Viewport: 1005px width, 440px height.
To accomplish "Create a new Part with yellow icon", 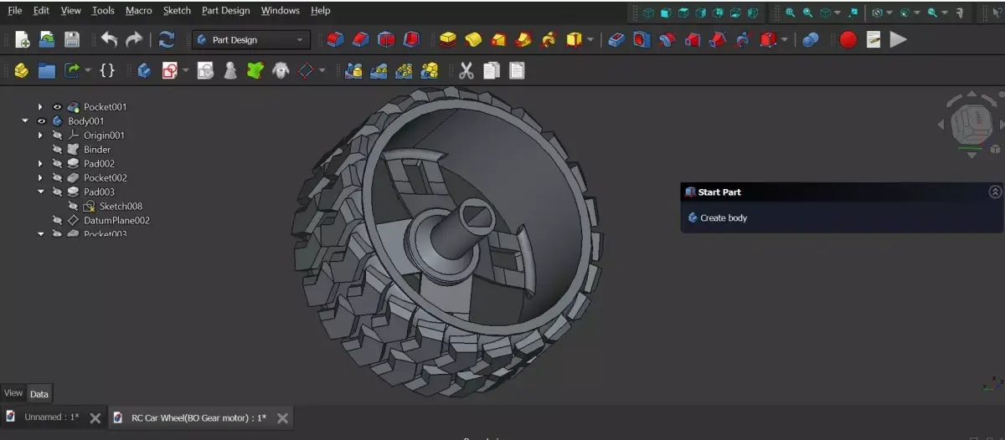I will (x=22, y=71).
